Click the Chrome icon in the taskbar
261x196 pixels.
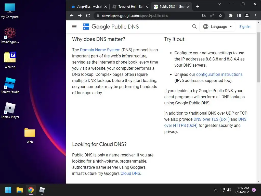pyautogui.click(x=31, y=190)
